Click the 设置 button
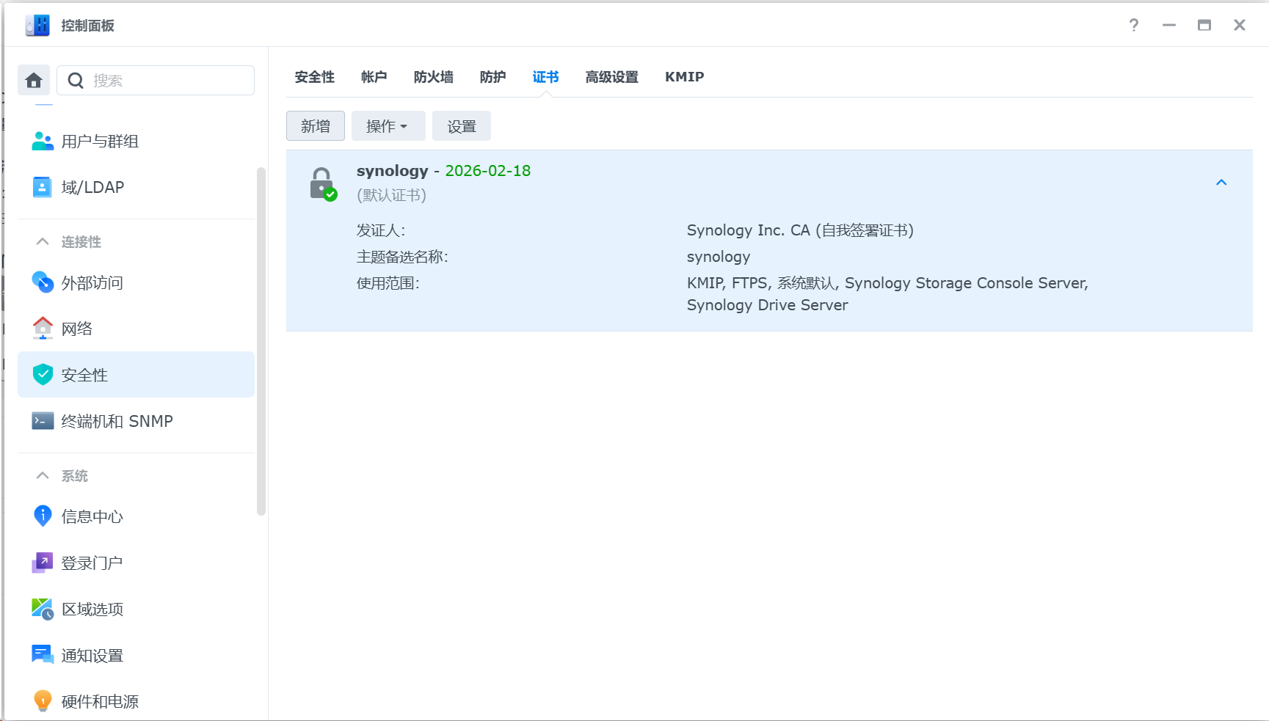The image size is (1269, 721). (x=462, y=126)
